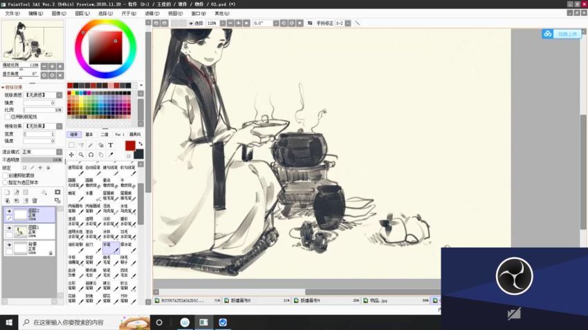Zoom out with toolbar minus button
This screenshot has height=330, width=588.
(x=230, y=23)
